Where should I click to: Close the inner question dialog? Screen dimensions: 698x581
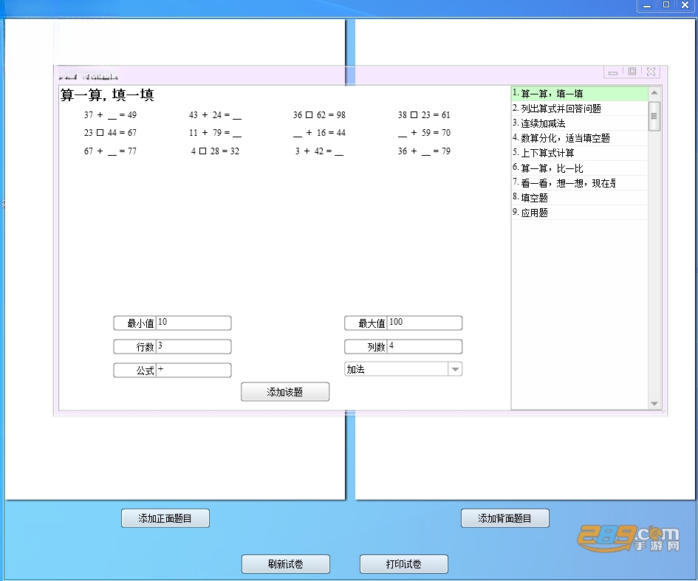[x=651, y=72]
